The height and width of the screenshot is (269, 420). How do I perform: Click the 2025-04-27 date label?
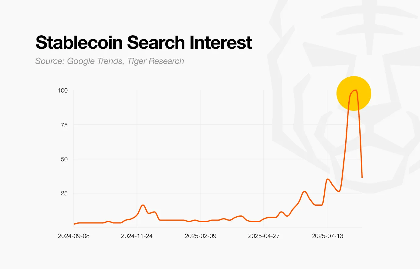(x=264, y=236)
